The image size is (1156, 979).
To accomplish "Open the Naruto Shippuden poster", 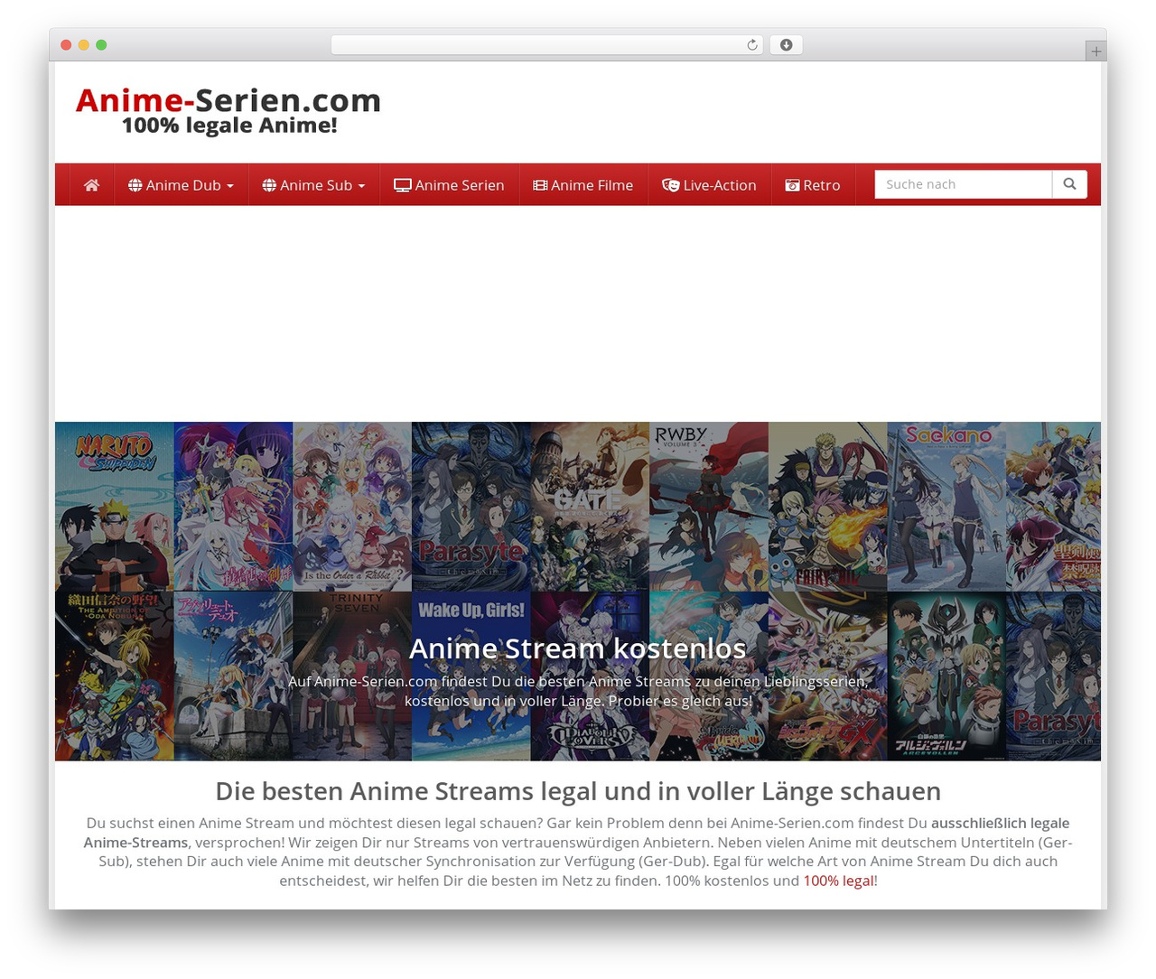I will pyautogui.click(x=115, y=507).
